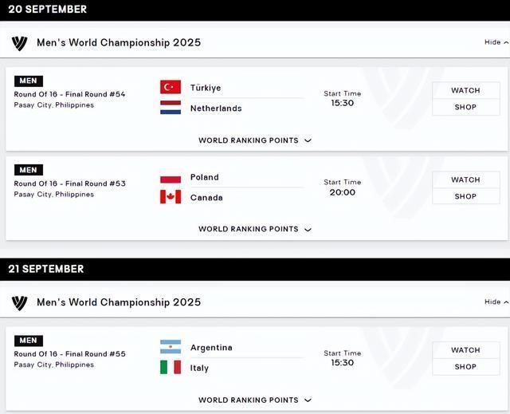Hide the 20 September championship section
Image resolution: width=510 pixels, height=414 pixels.
[x=496, y=42]
